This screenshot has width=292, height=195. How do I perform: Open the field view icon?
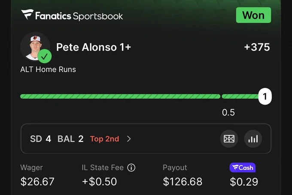[229, 139]
